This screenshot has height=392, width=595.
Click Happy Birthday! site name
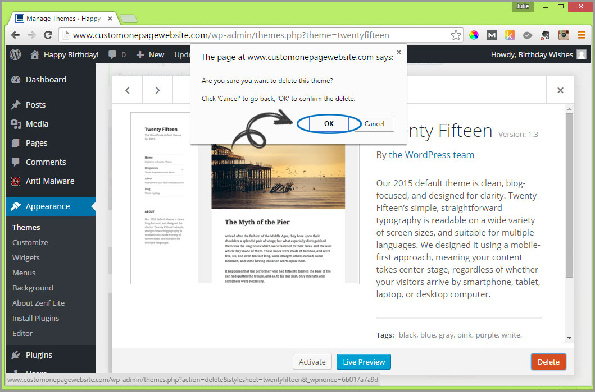71,54
